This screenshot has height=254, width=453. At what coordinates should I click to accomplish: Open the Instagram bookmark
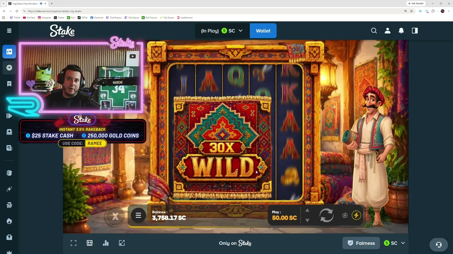click(x=45, y=17)
